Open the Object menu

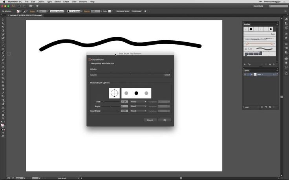pyautogui.click(x=41, y=2)
